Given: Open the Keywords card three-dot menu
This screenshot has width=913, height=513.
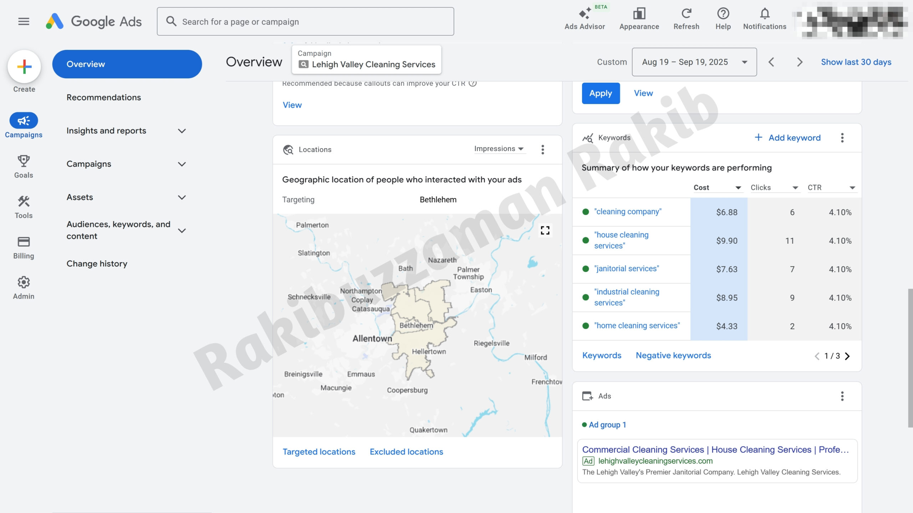Looking at the screenshot, I should (x=842, y=138).
